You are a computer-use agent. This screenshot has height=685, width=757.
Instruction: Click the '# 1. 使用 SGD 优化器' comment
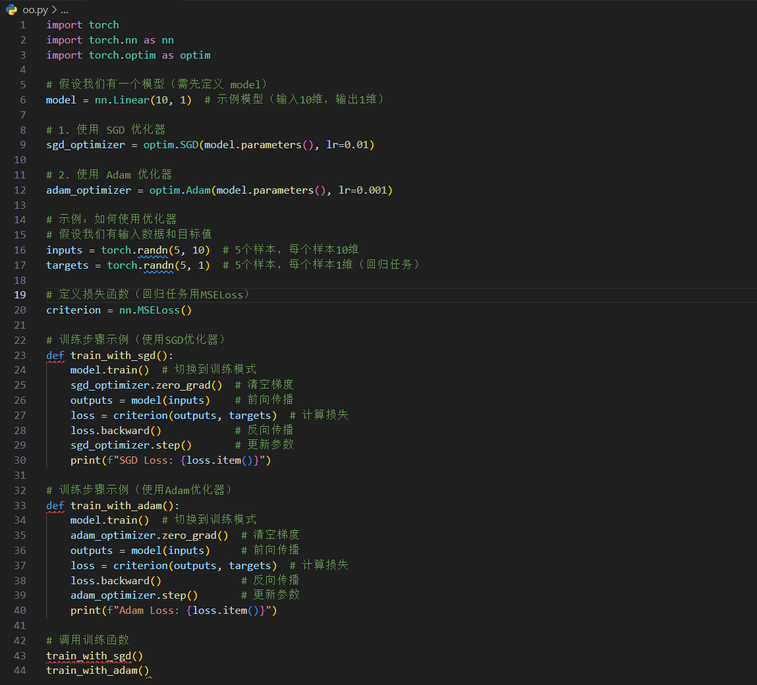pyautogui.click(x=105, y=130)
